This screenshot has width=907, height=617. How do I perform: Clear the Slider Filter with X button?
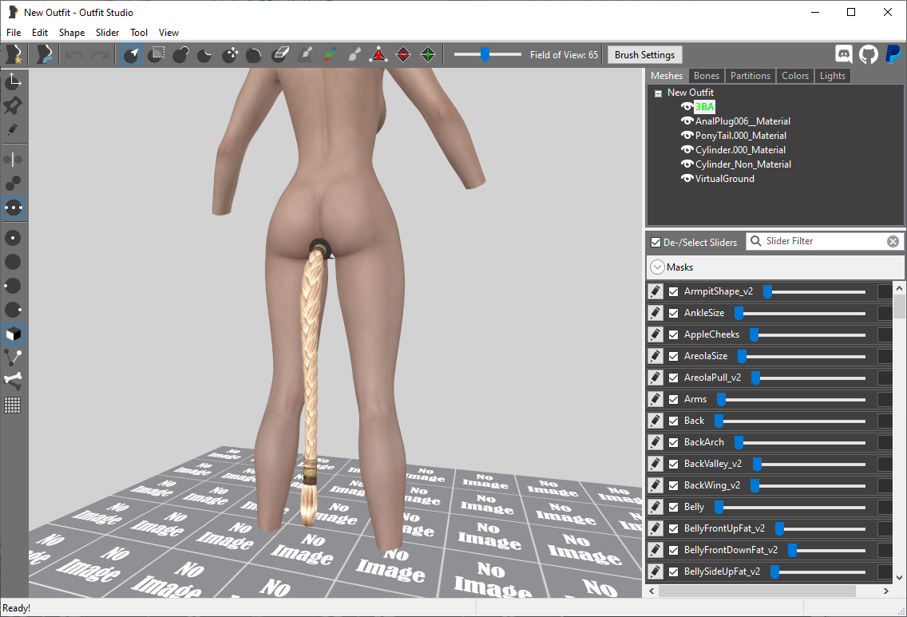[893, 242]
